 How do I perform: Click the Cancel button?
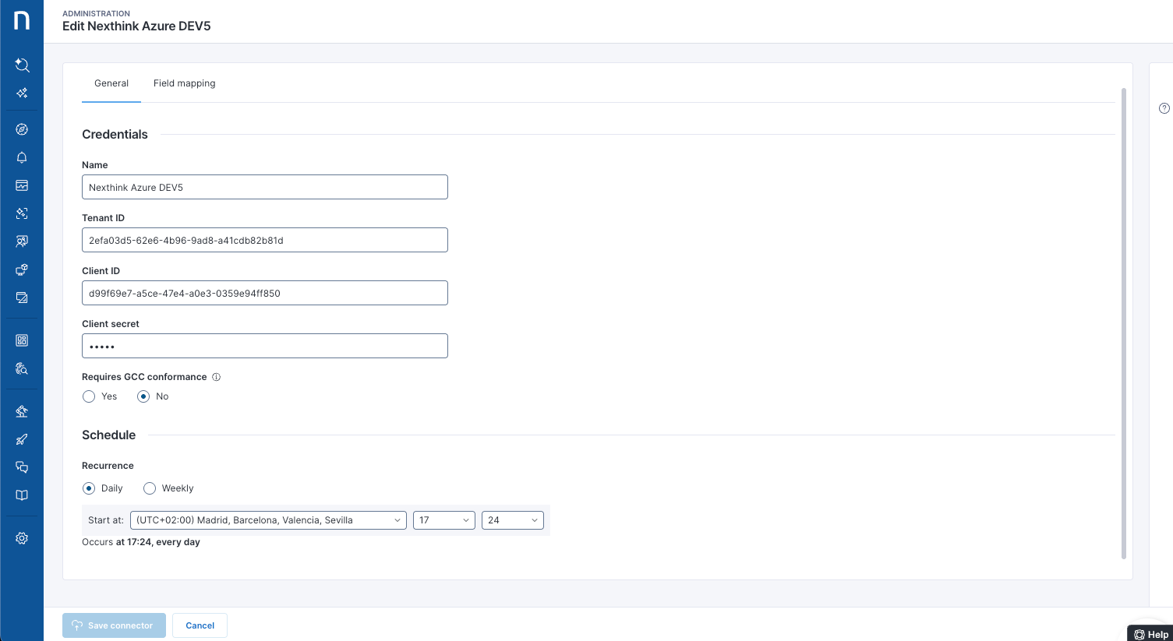pyautogui.click(x=200, y=625)
